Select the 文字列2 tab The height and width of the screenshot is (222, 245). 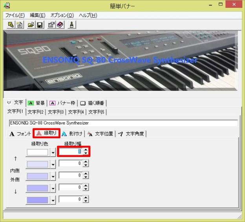click(x=35, y=112)
